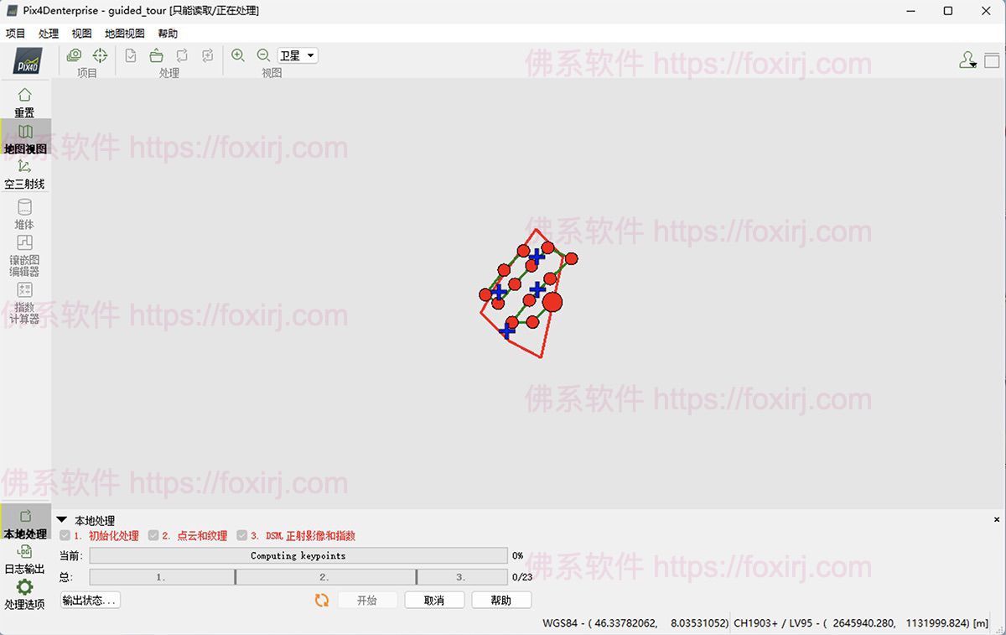Screen dimensions: 1006x635
Task: Open 日志输出 log output panel
Action: click(x=25, y=559)
